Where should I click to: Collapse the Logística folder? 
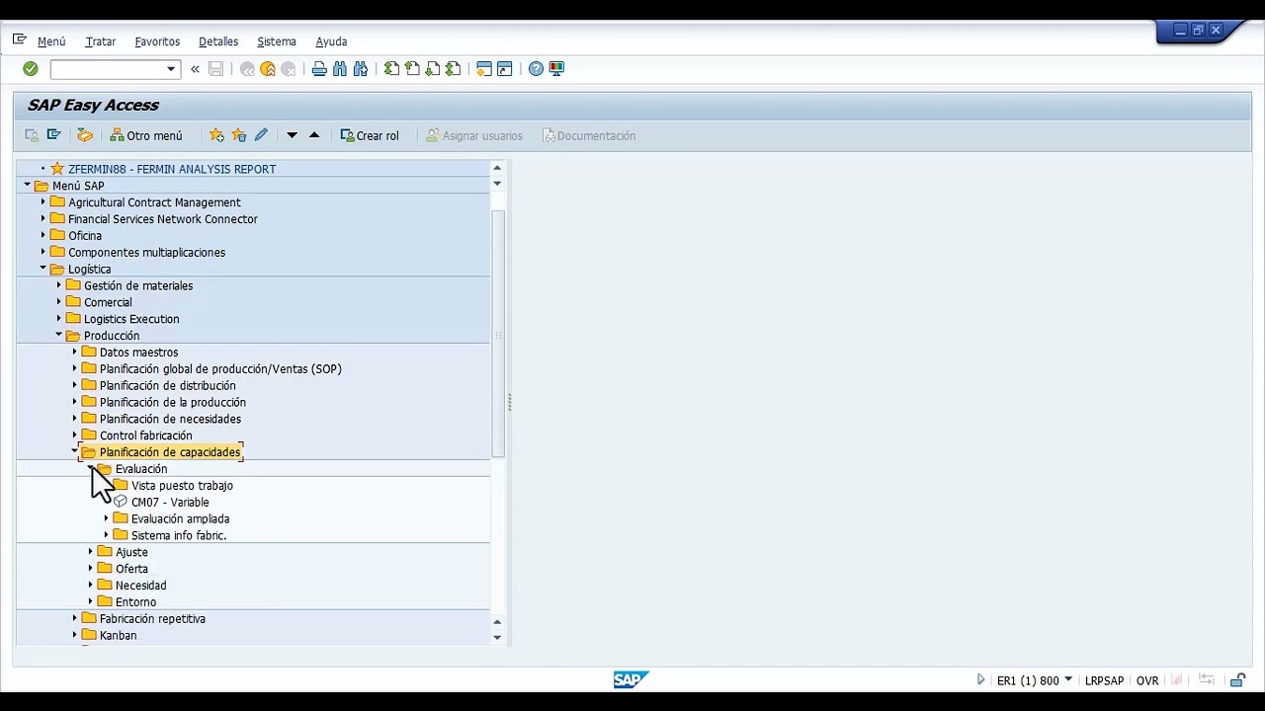[43, 269]
